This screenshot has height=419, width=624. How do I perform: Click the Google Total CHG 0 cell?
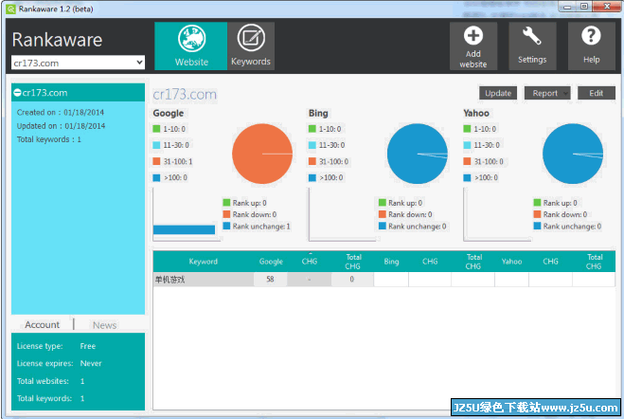tap(352, 280)
